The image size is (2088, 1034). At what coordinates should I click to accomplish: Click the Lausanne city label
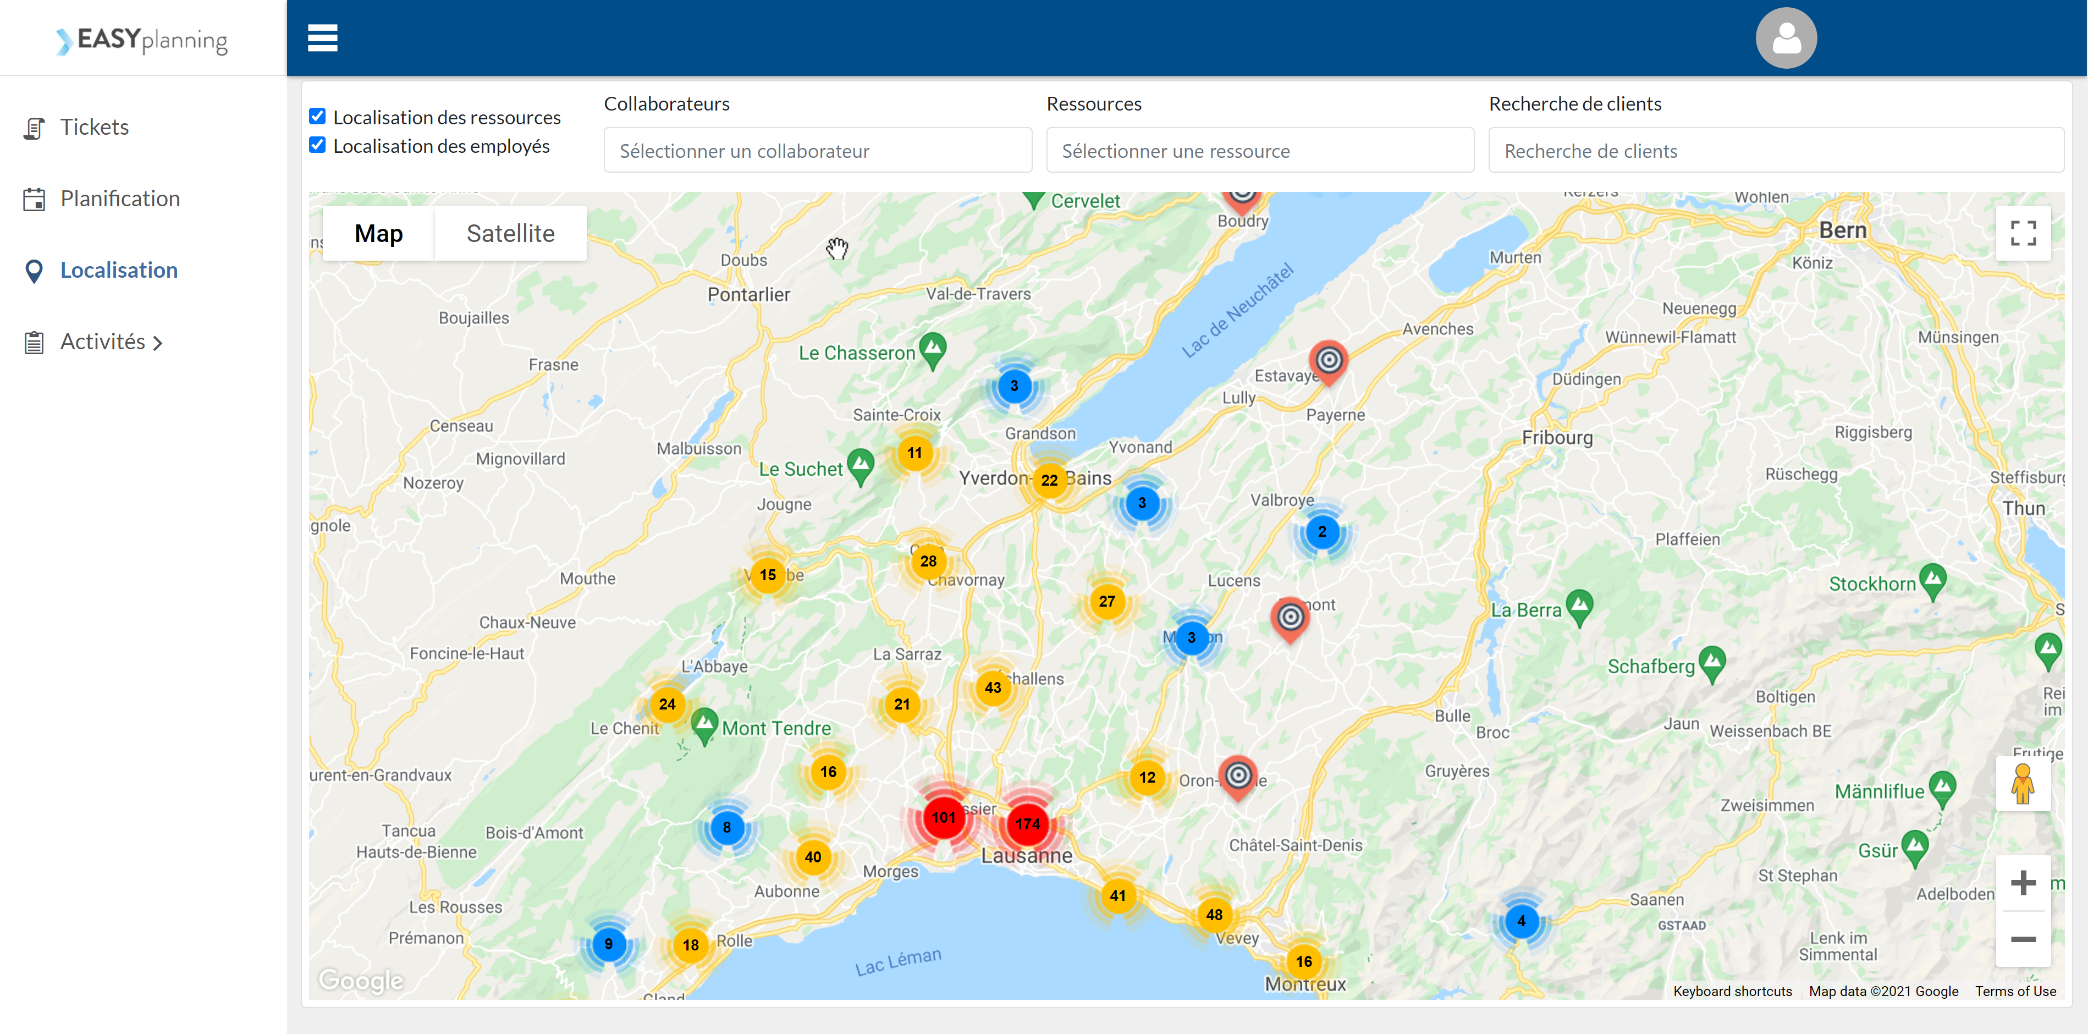[1026, 856]
